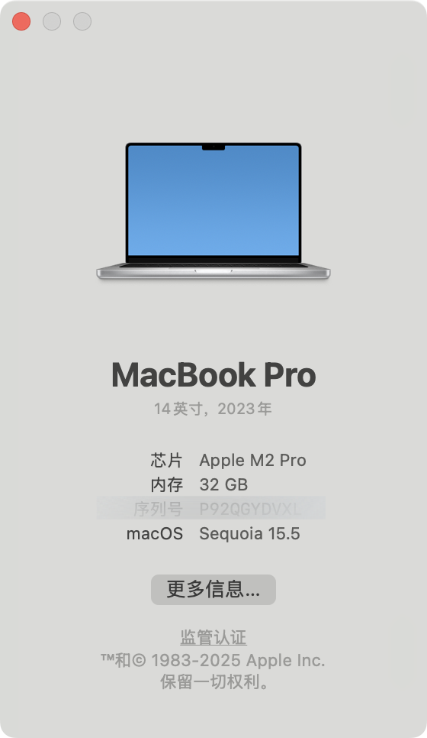Screen dimensions: 427x738
Task: Select the Apple M2 Pro chip value
Action: click(252, 461)
